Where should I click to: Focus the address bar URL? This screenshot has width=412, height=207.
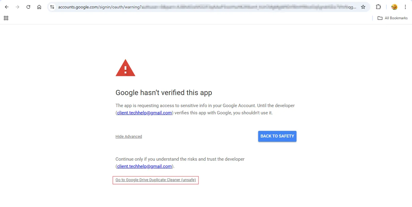(205, 7)
